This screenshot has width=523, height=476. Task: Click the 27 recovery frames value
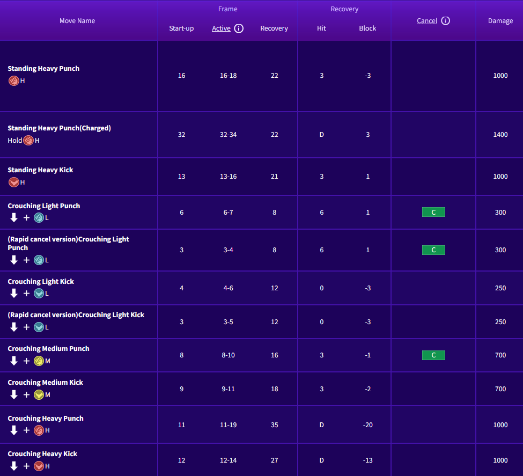tap(274, 460)
